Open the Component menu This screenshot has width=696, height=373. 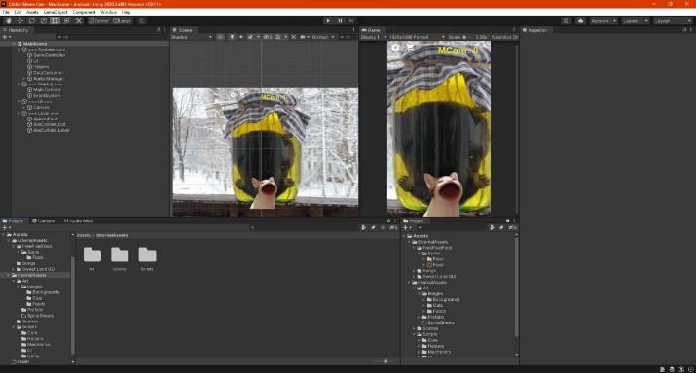coord(84,12)
